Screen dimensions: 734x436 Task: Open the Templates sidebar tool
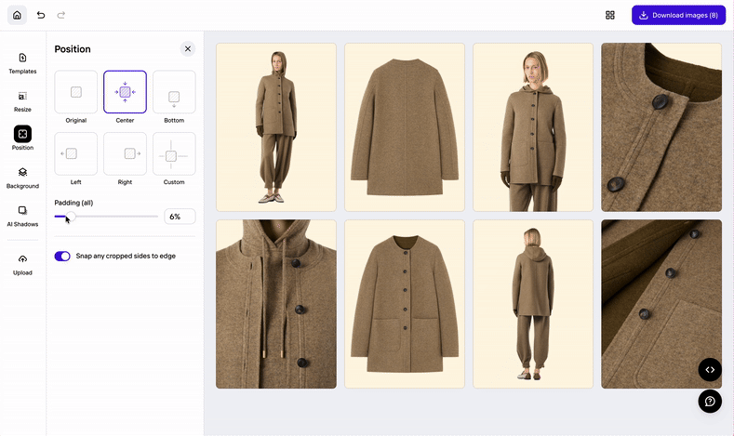click(22, 62)
